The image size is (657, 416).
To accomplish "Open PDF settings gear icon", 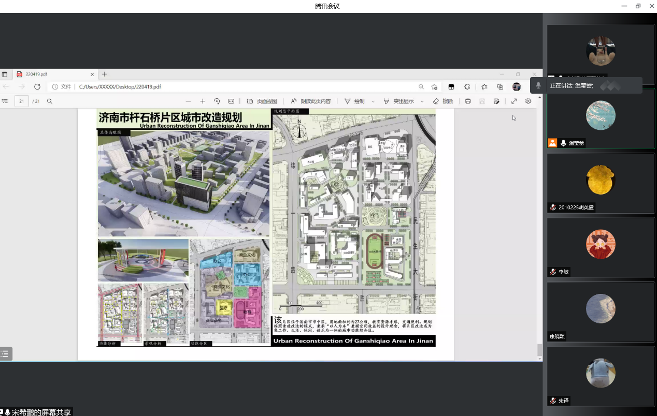I will pyautogui.click(x=529, y=101).
